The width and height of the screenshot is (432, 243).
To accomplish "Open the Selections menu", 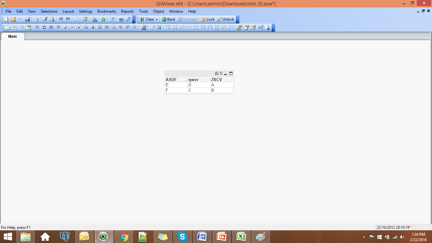I will click(x=49, y=11).
